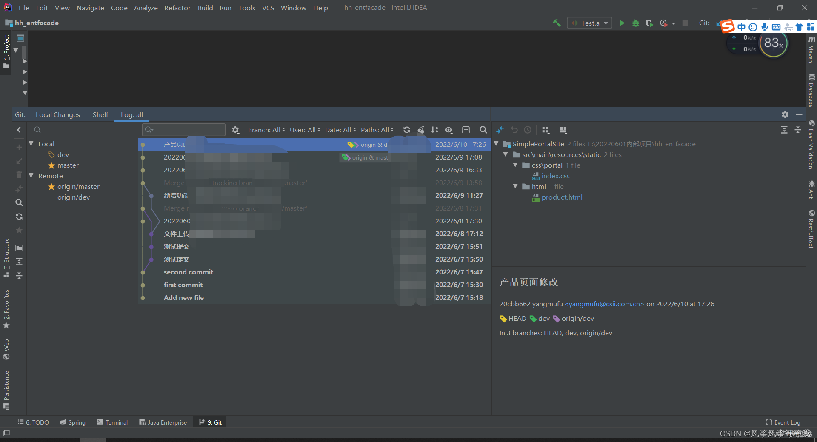Show my branches search icon in the sidebar
817x442 pixels.
coord(19,202)
